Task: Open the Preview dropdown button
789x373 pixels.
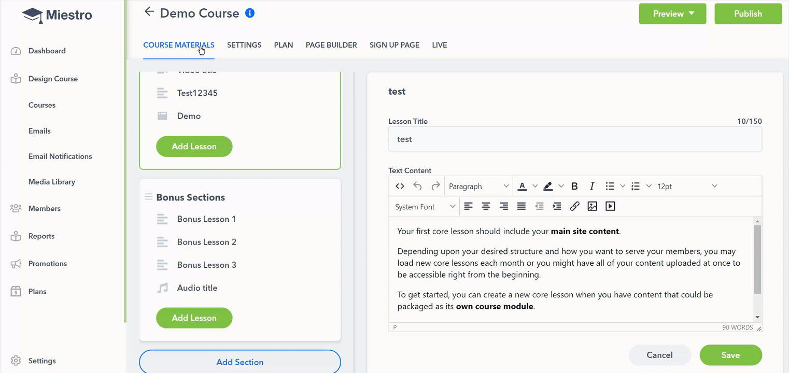Action: (x=672, y=14)
